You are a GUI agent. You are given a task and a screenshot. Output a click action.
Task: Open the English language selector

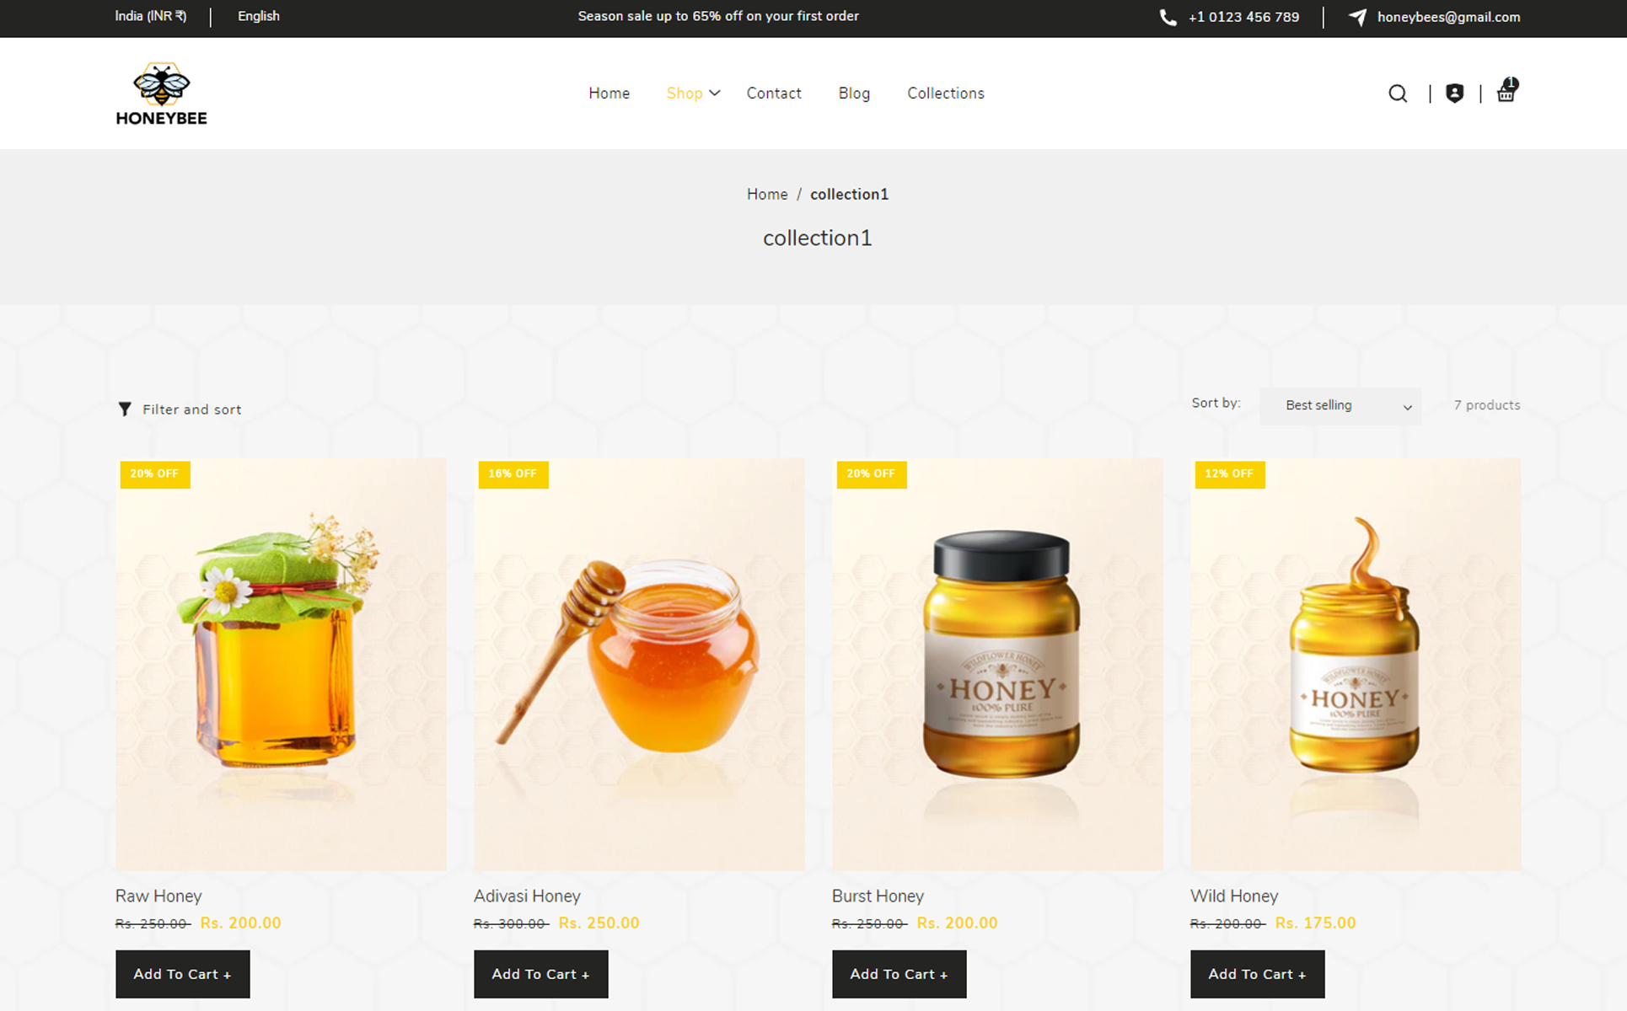259,16
